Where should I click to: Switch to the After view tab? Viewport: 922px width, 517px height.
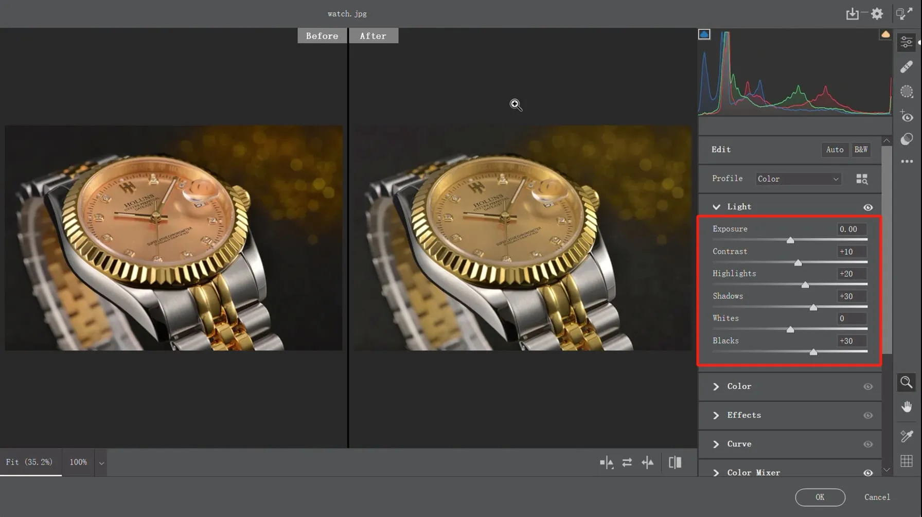(x=373, y=36)
